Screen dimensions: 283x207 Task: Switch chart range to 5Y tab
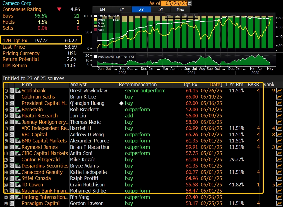point(161,9)
